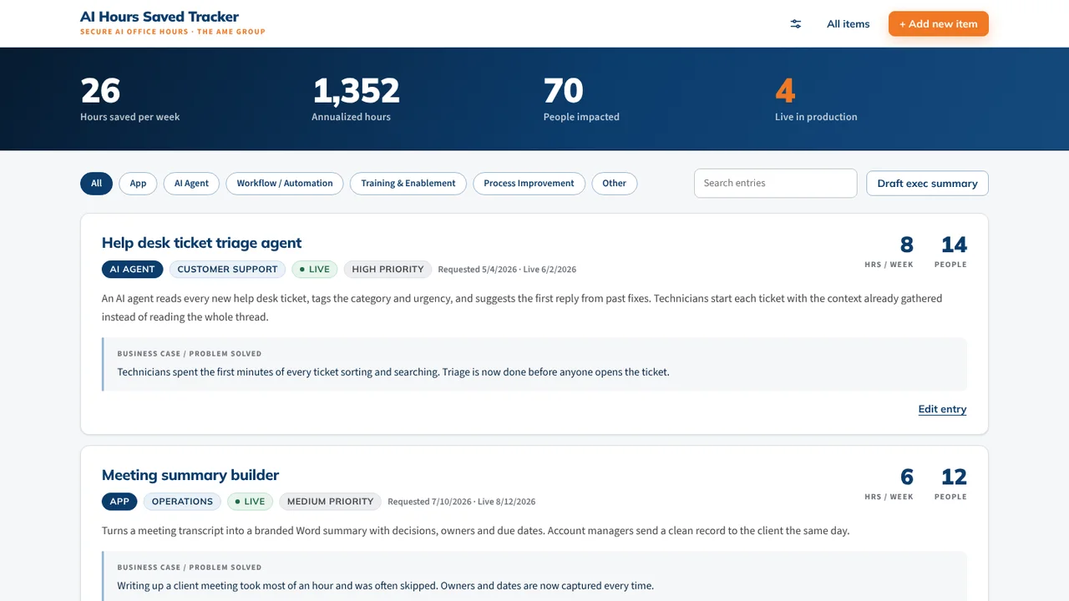Click LIVE badge on Meeting summary card
Screen dimensions: 1069x601
[x=250, y=502]
